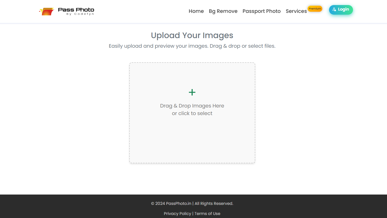This screenshot has height=218, width=387.
Task: Open the Bg Remove tool
Action: [223, 11]
